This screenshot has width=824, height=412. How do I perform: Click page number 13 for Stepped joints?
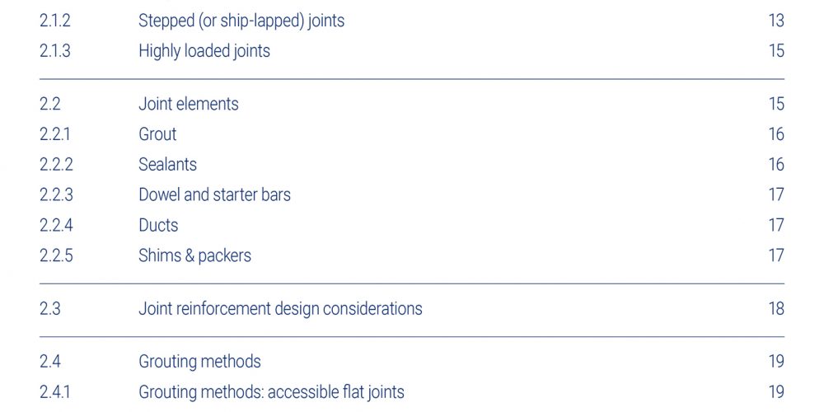[776, 21]
